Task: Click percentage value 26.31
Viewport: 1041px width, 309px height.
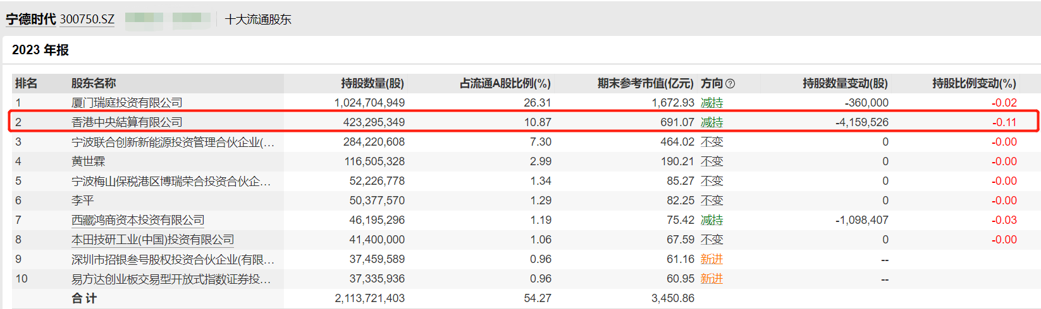Action: tap(538, 103)
